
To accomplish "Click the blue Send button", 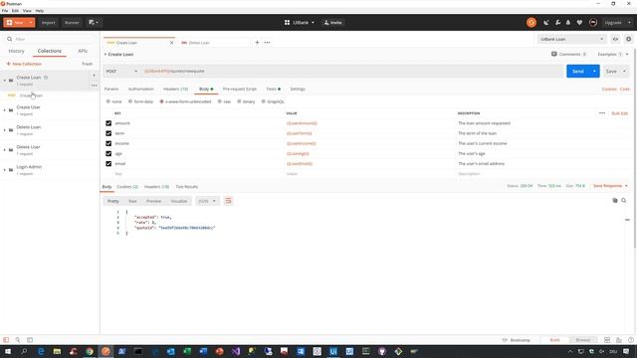I will (x=578, y=71).
